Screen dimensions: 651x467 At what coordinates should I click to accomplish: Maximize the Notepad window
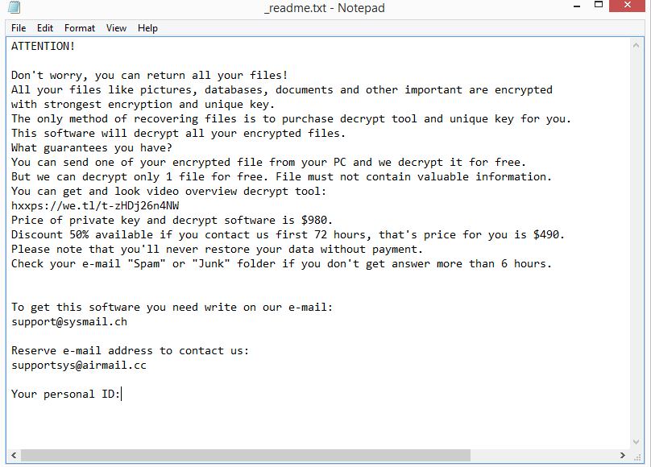[x=599, y=5]
